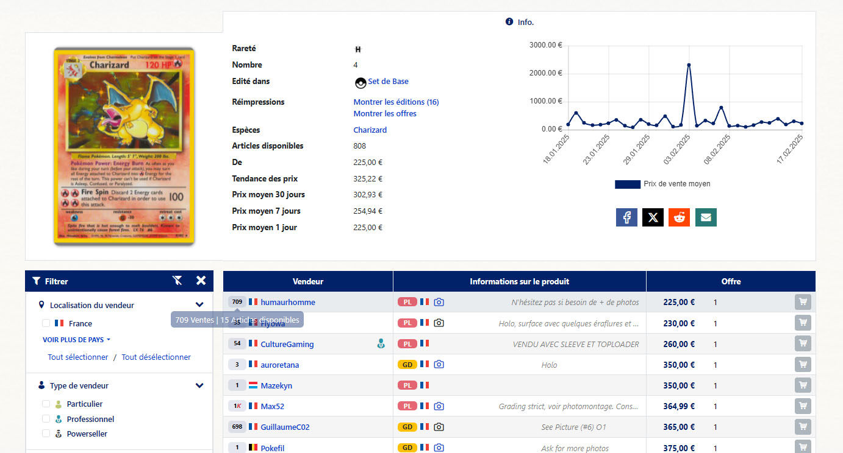Open the Info. tab
843x453 pixels.
519,22
